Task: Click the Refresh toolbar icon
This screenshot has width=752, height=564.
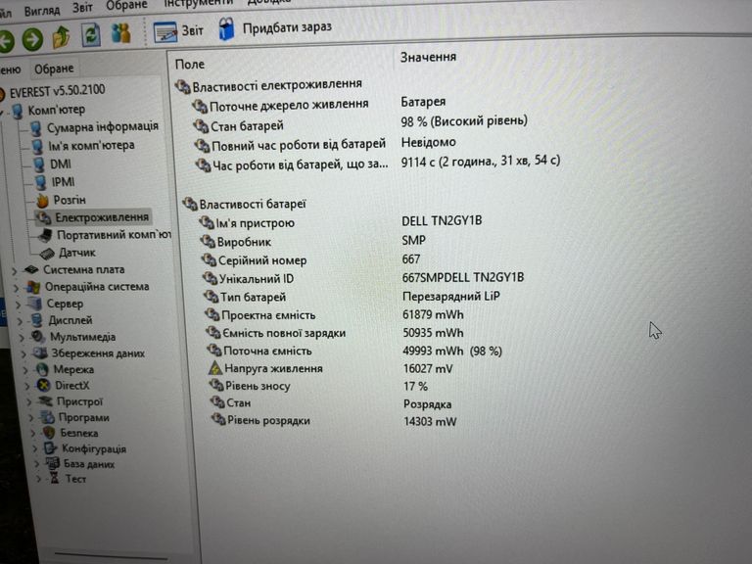Action: pos(91,35)
